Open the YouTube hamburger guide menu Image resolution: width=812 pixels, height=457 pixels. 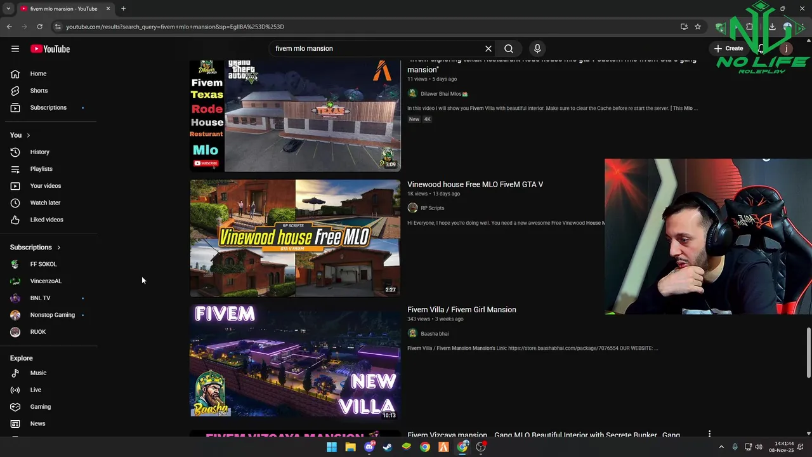(x=15, y=49)
